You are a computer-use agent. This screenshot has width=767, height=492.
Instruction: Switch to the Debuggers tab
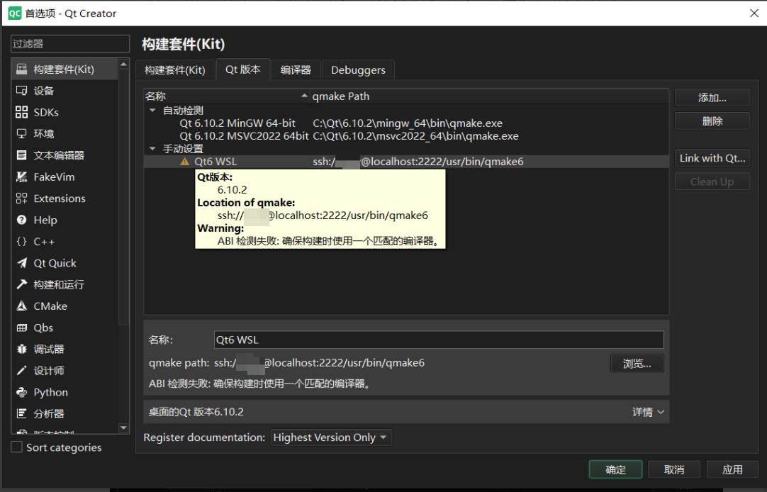click(358, 70)
